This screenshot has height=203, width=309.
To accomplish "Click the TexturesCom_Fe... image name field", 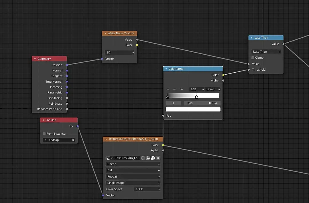I will point(127,158).
